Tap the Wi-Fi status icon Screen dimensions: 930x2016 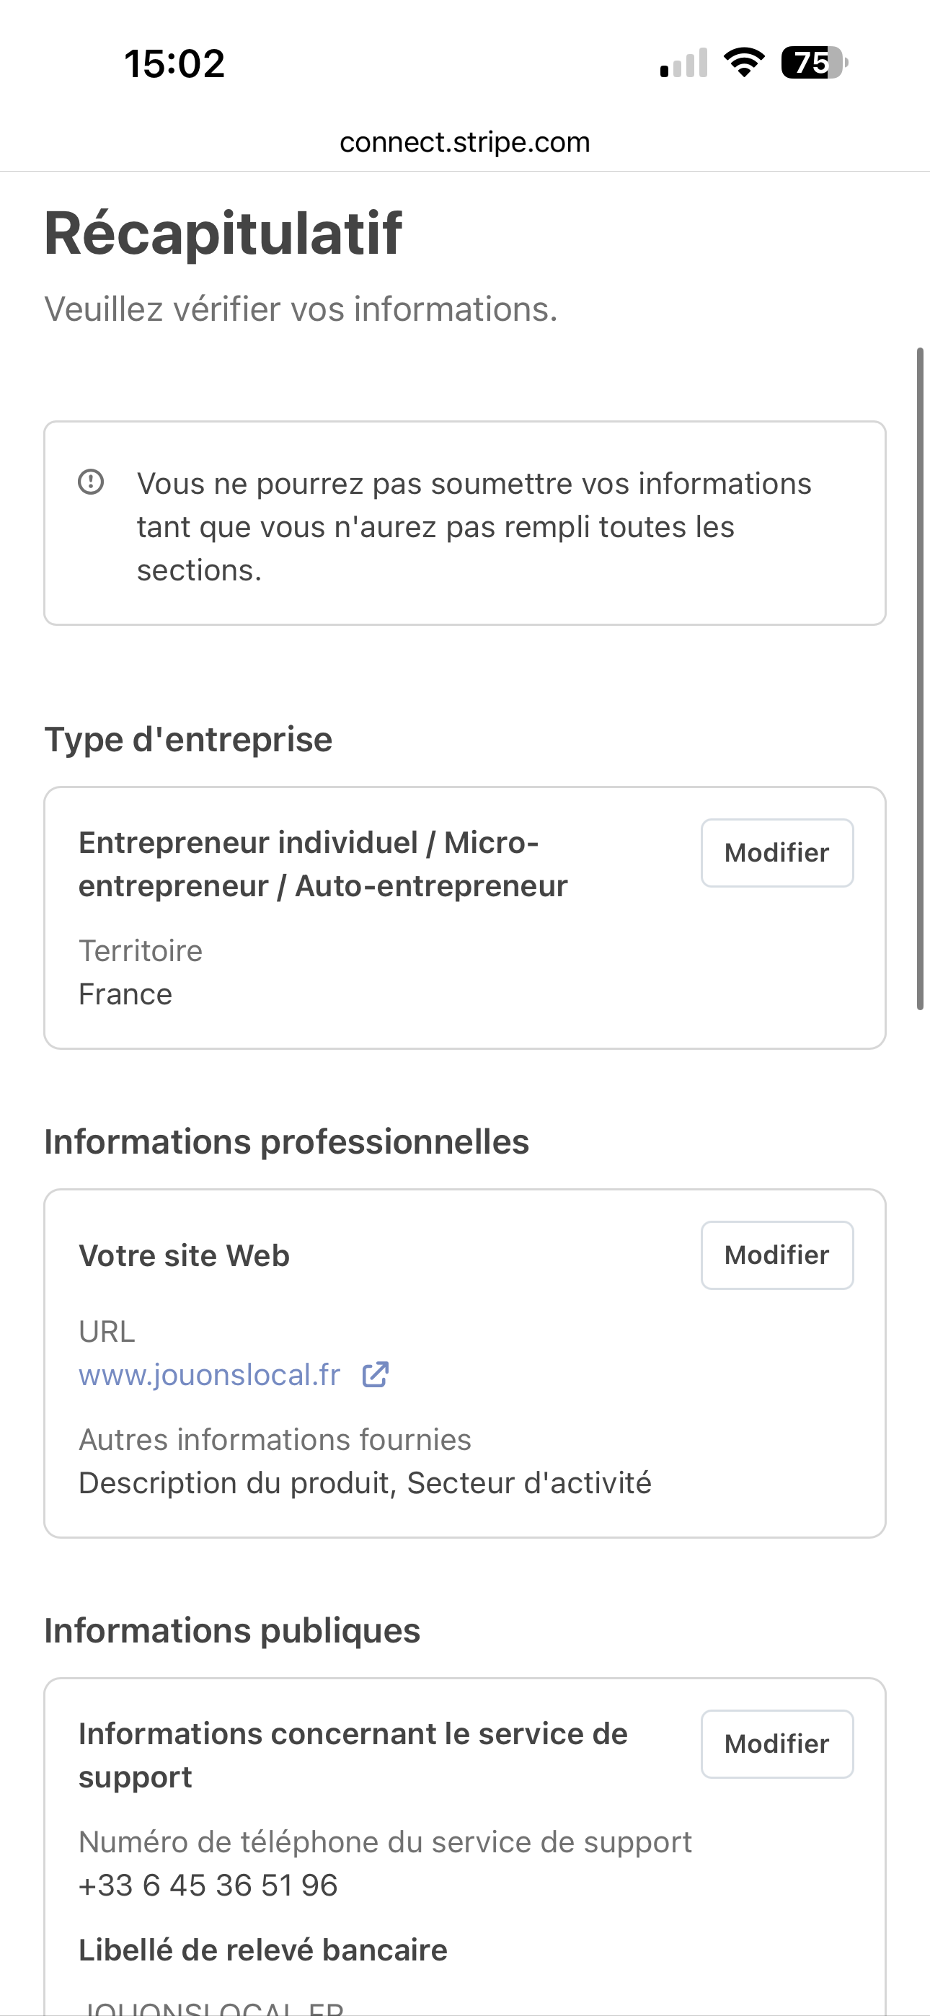(744, 63)
